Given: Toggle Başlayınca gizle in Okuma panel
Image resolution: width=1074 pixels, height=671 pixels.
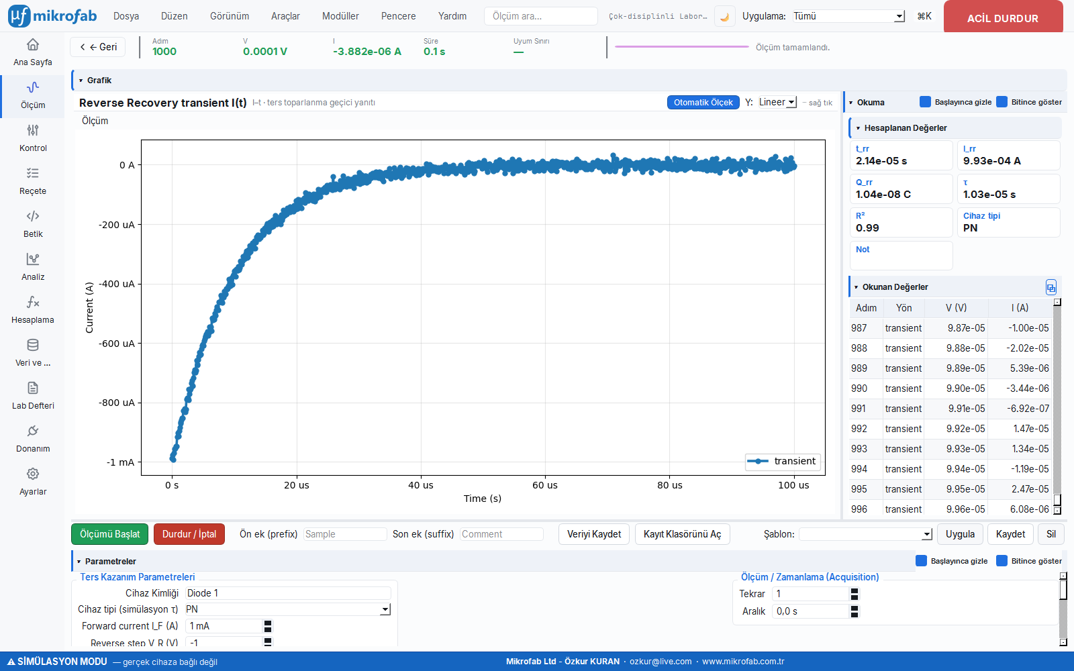Looking at the screenshot, I should pos(925,102).
